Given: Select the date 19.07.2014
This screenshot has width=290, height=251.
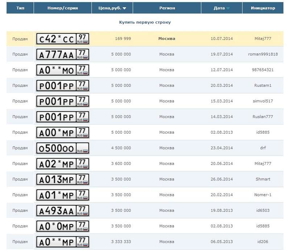Looking at the screenshot, I should click(x=221, y=54).
